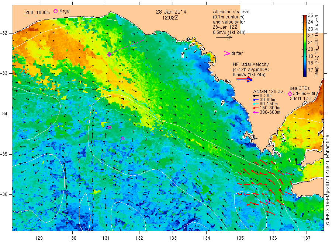Image resolution: width=332 pixels, height=243 pixels.
Task: Click the "28-Jan-2014" date label
Action: point(171,12)
